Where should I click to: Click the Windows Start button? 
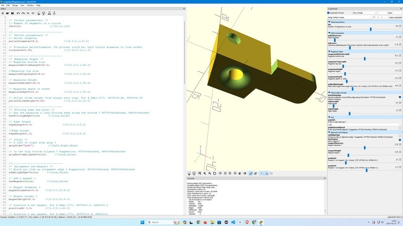click(x=142, y=222)
